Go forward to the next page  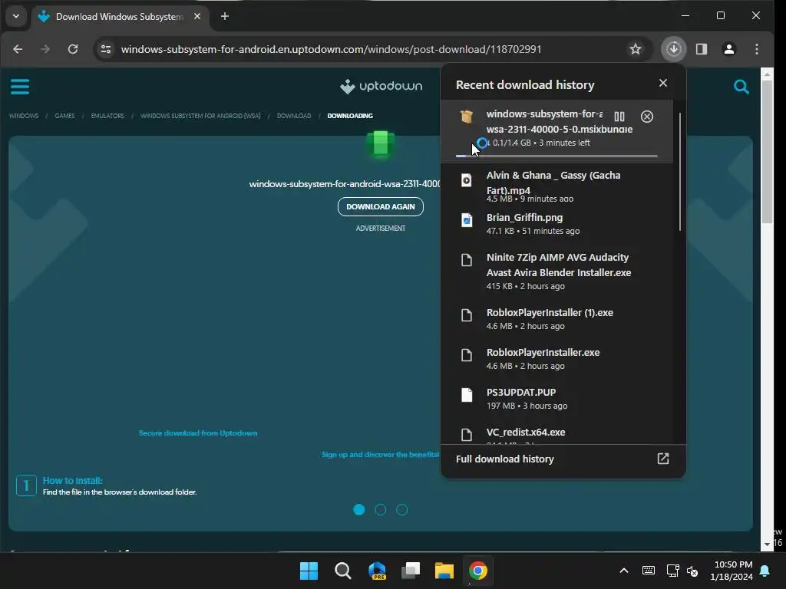tap(45, 49)
